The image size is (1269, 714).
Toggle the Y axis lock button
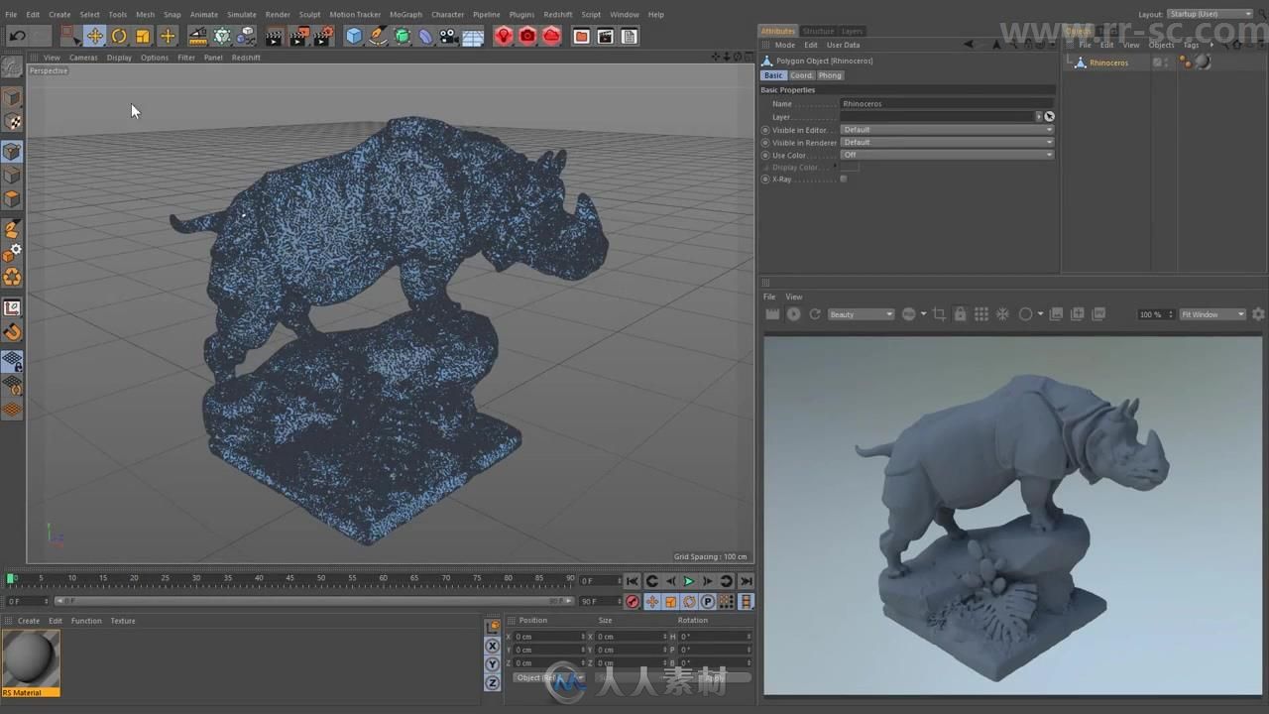pos(493,663)
